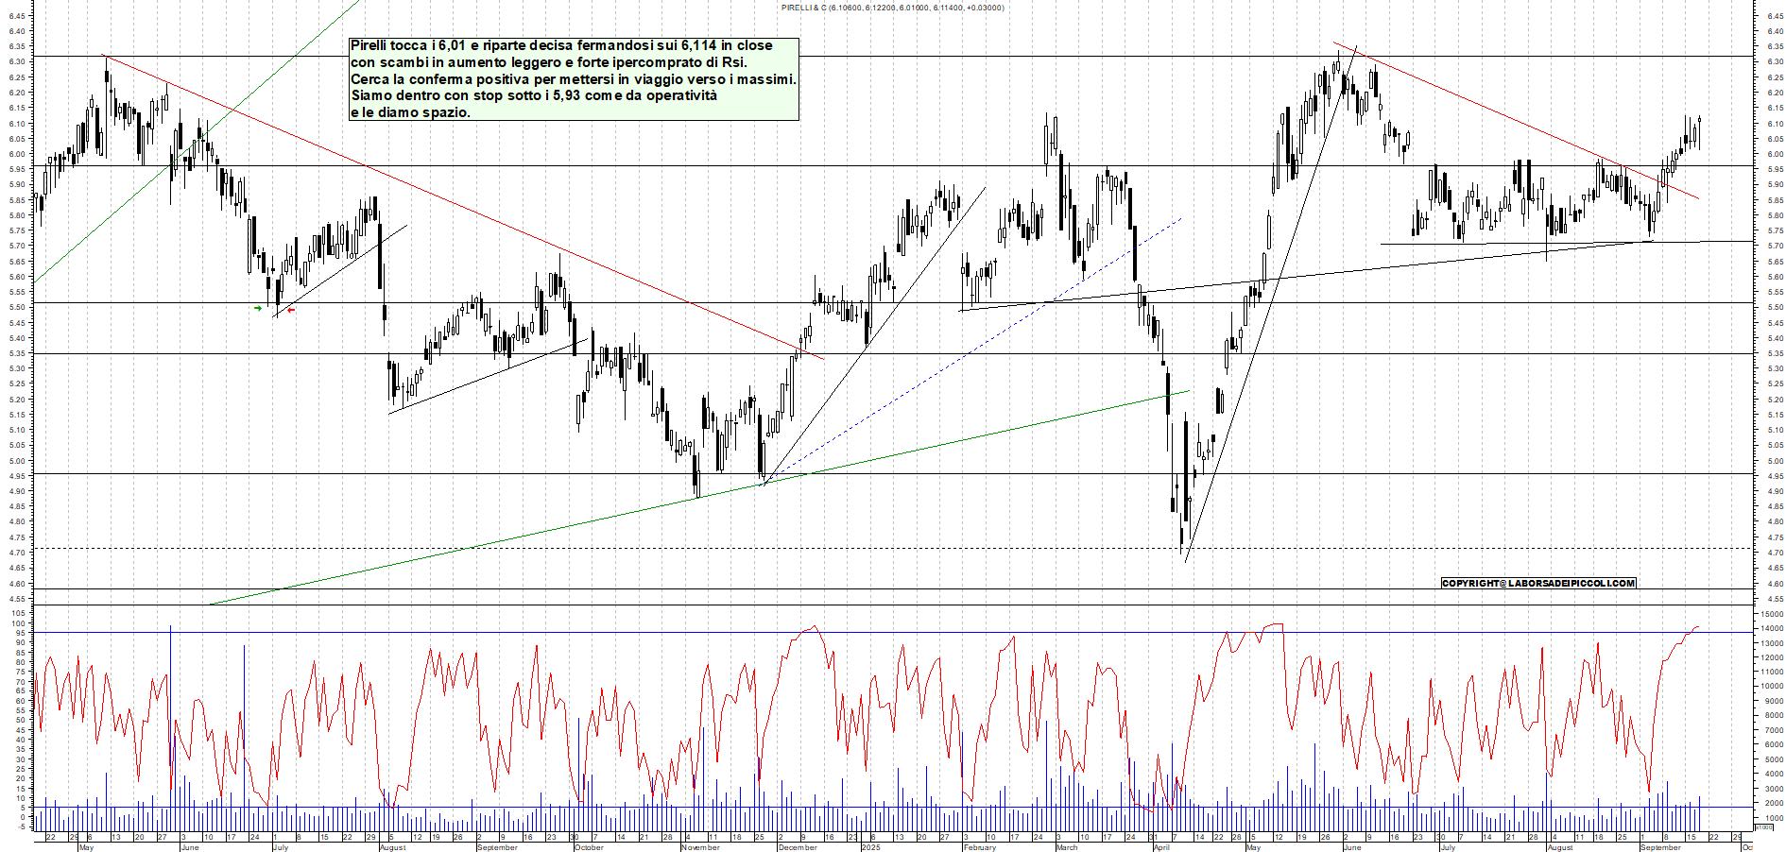Click the 1000 value on the volume axis
Viewport: 1786px width, 852px height.
1774,818
